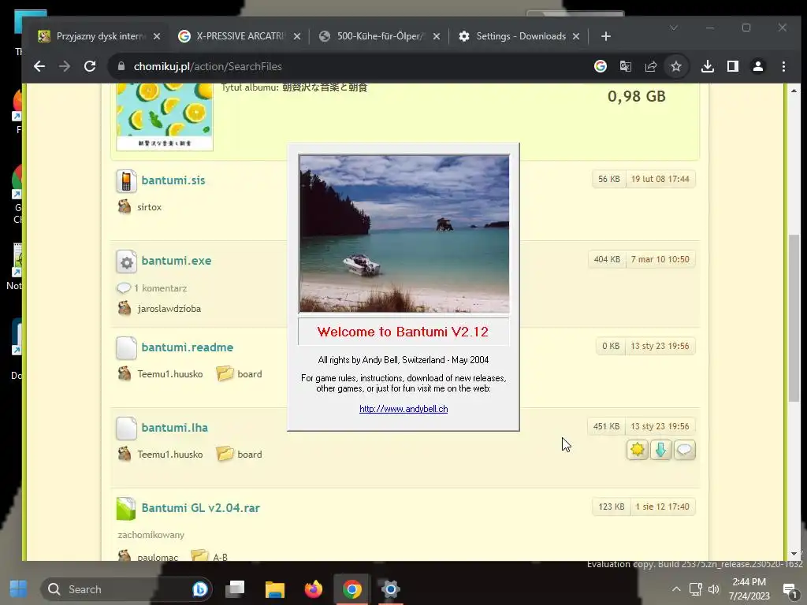Click the taskbar Search box
807x605 pixels.
(x=126, y=589)
